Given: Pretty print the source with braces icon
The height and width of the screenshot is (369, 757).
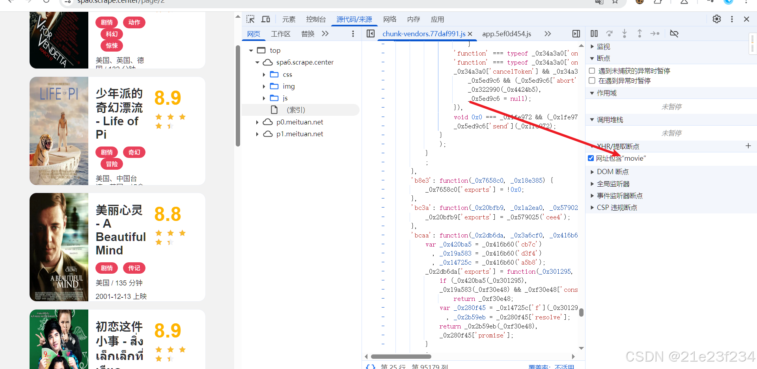Looking at the screenshot, I should pos(370,367).
